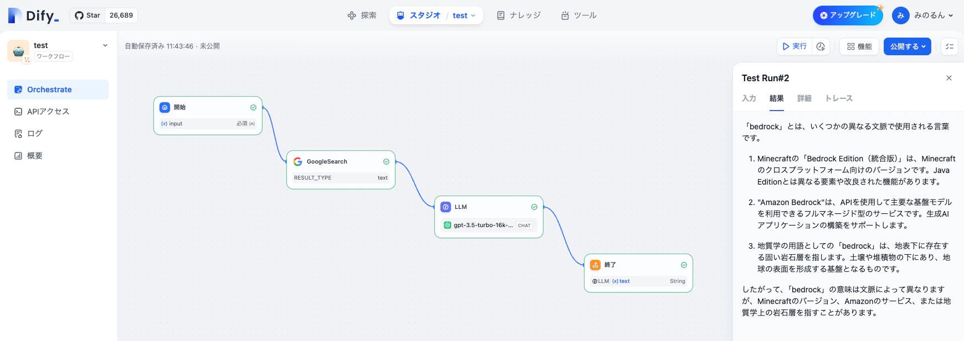Open スタジオ in top navigation
Viewport: 964px width, 341px height.
(419, 15)
